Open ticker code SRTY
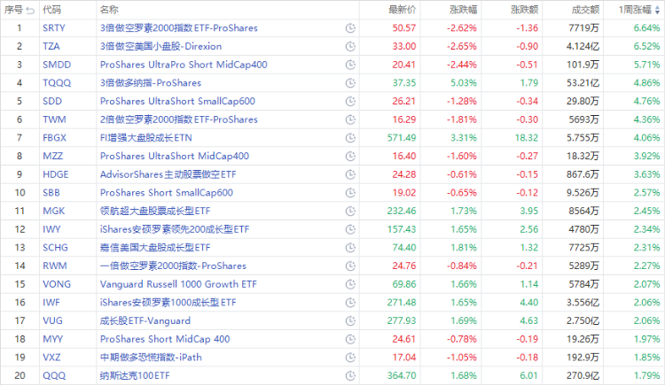This screenshot has width=665, height=385. (x=54, y=28)
